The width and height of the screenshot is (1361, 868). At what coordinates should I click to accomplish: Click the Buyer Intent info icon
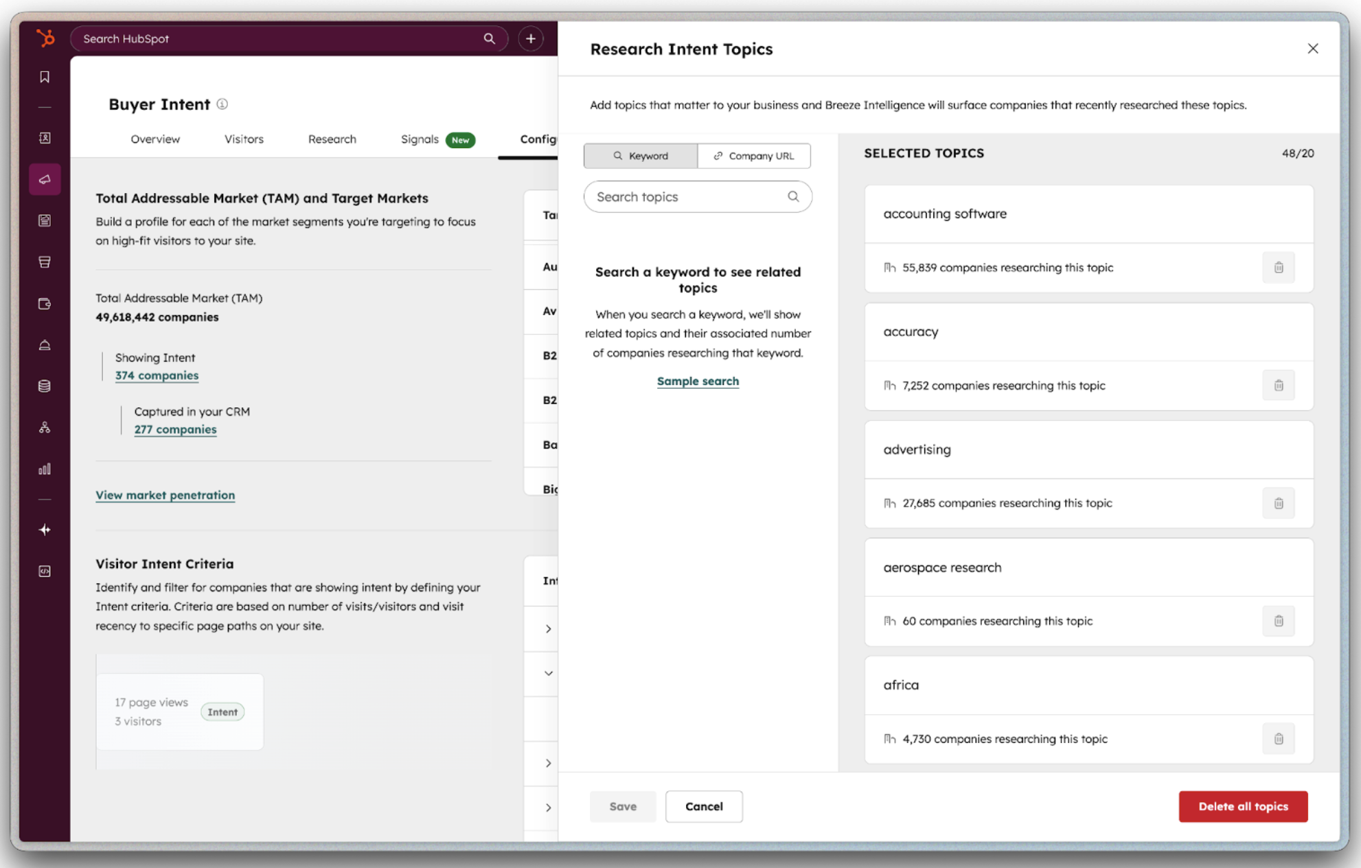[222, 104]
